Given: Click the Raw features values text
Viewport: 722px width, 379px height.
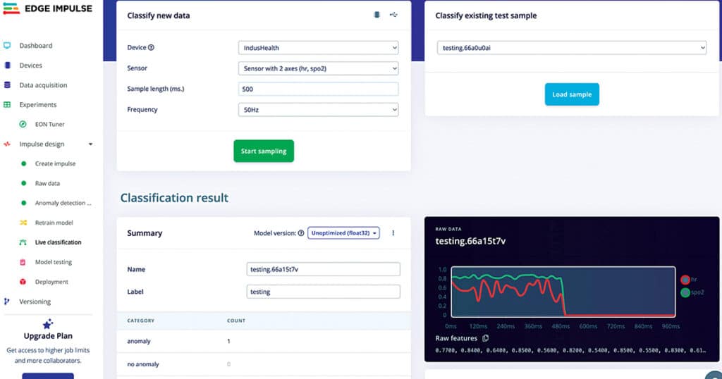Looking at the screenshot, I should tap(570, 351).
